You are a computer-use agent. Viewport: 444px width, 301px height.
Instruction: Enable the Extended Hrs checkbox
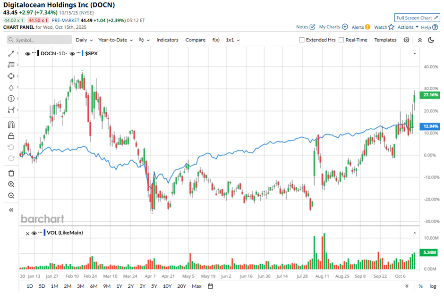point(302,40)
